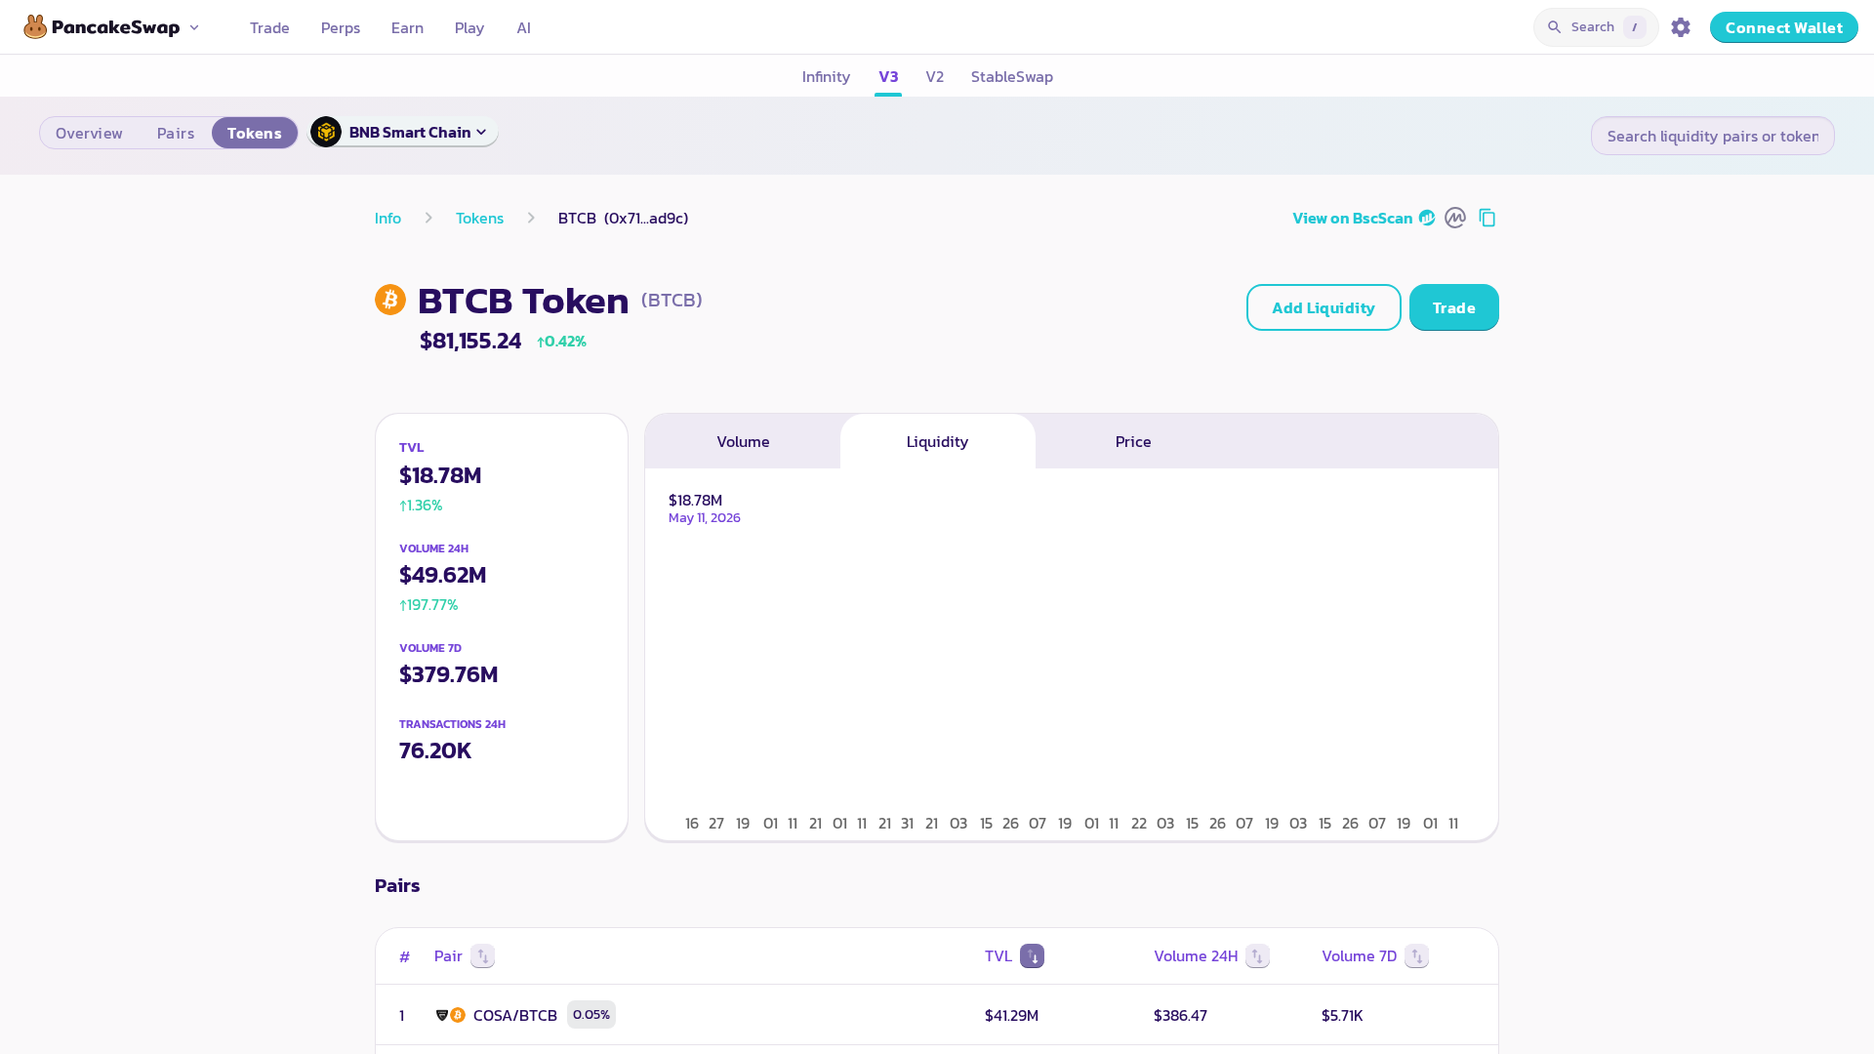1874x1054 pixels.
Task: Copy the token address with copy icon
Action: coord(1487,218)
